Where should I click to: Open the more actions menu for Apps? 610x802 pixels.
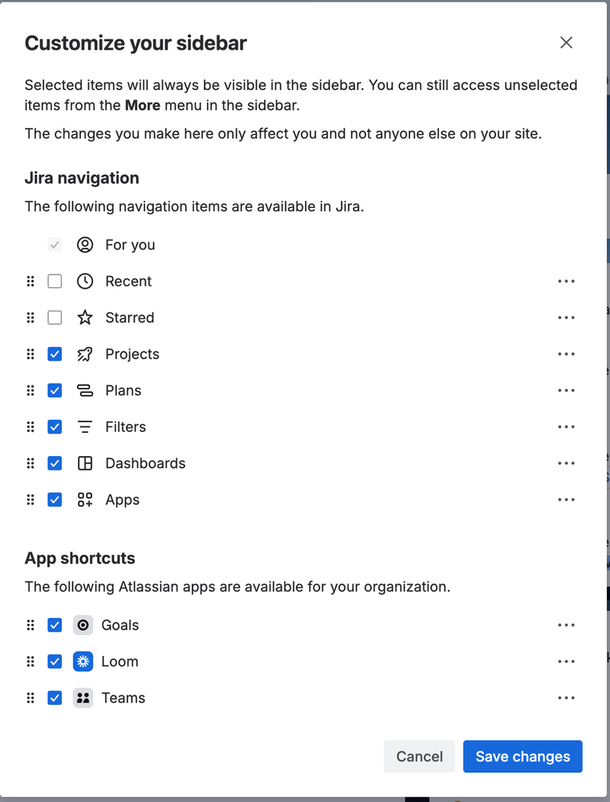567,499
